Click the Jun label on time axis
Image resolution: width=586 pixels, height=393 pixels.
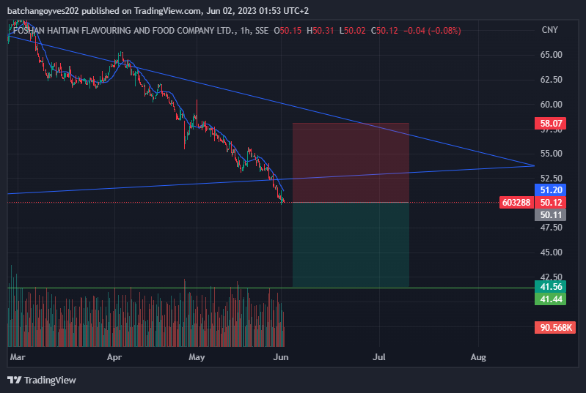pos(281,357)
